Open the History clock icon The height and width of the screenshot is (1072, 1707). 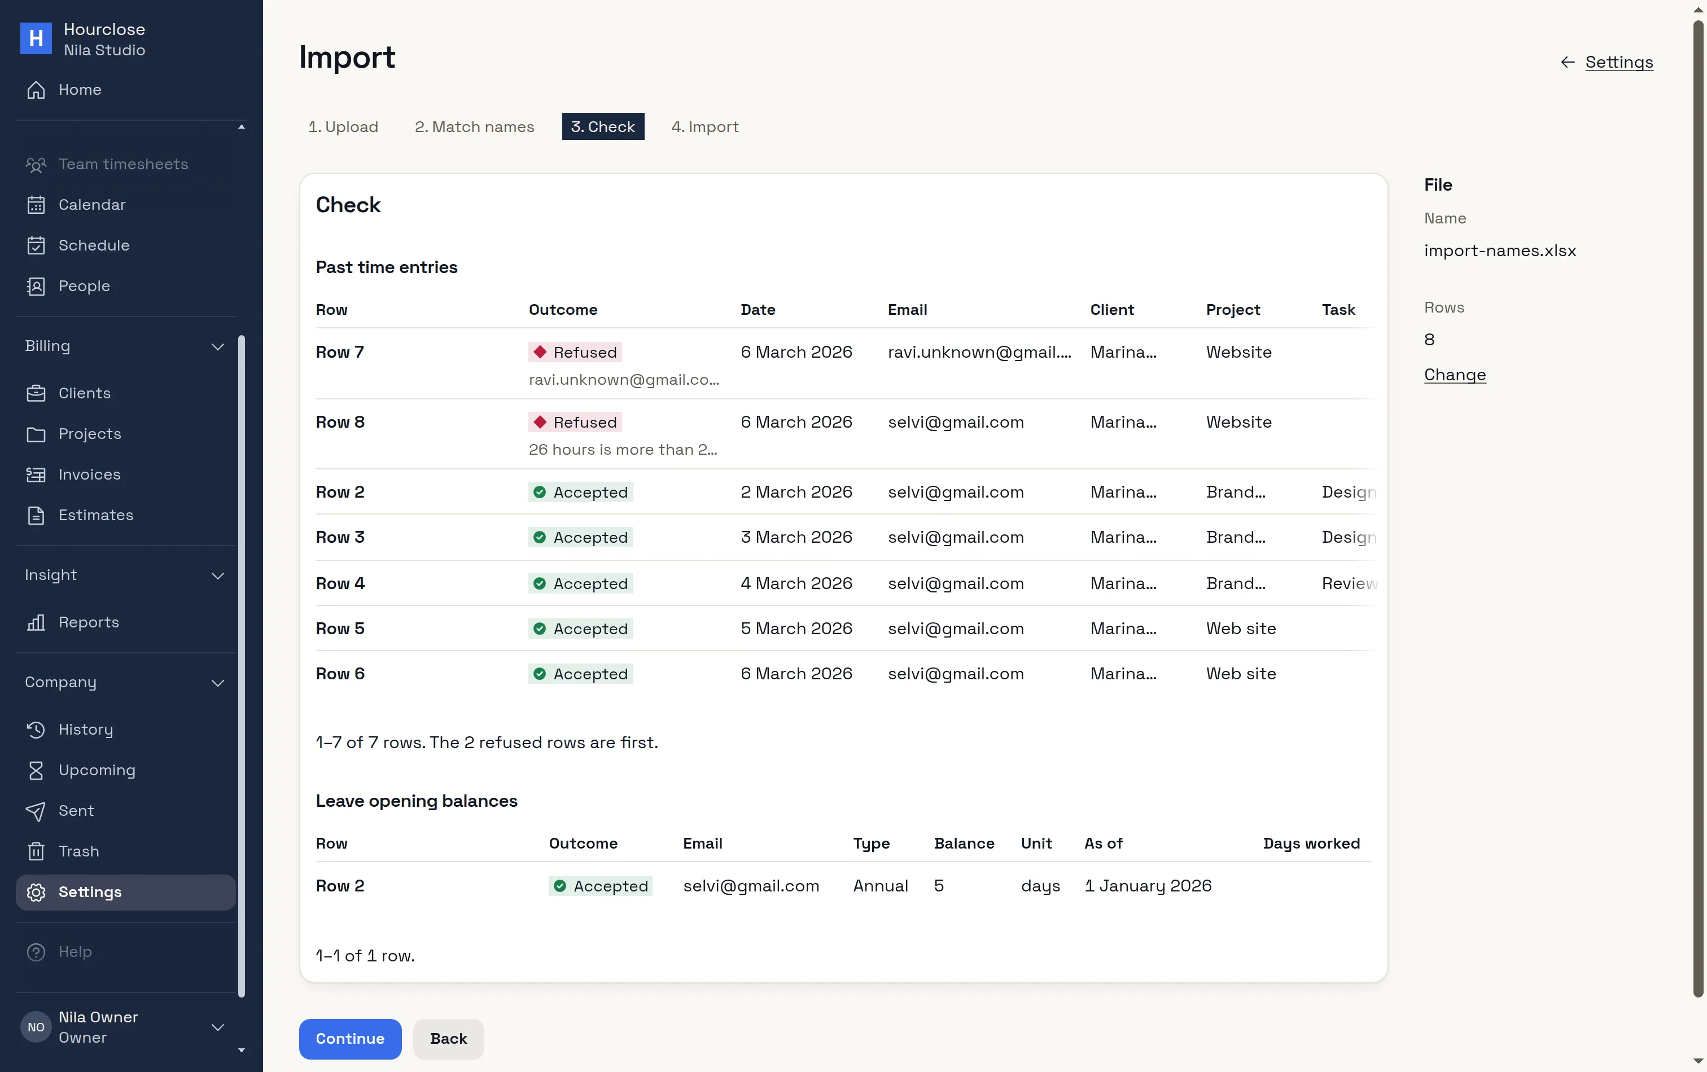click(x=36, y=729)
